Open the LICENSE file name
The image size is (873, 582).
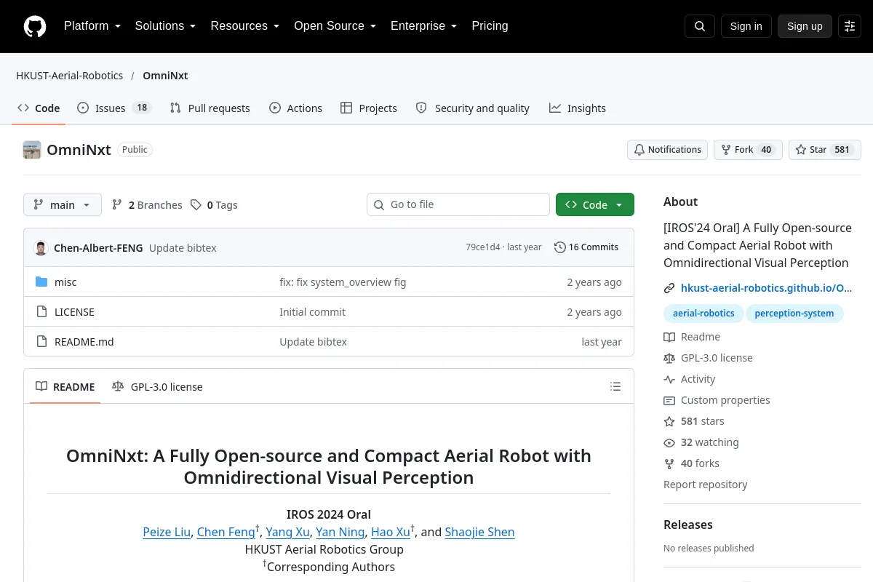coord(74,312)
